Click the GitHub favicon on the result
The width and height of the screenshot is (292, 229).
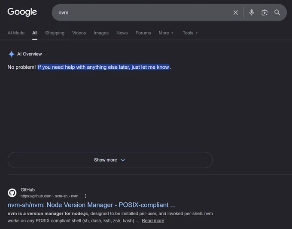tap(12, 192)
